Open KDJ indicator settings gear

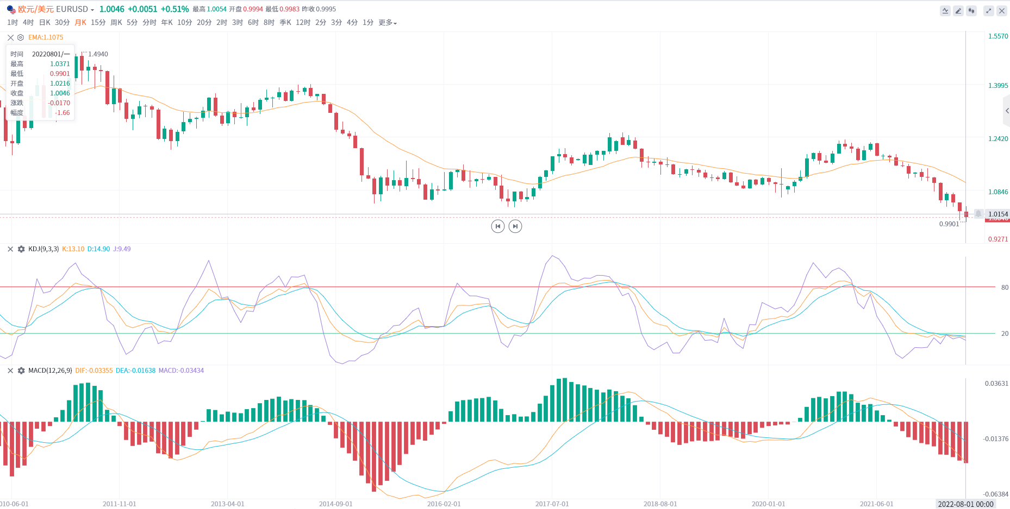pyautogui.click(x=21, y=249)
